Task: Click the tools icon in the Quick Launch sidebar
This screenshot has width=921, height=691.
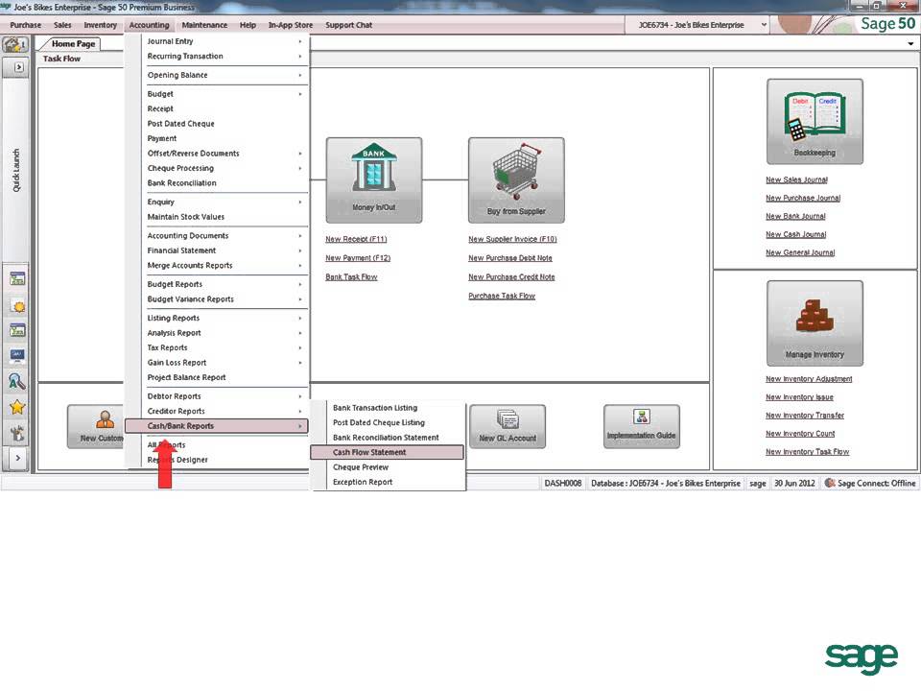Action: point(17,433)
